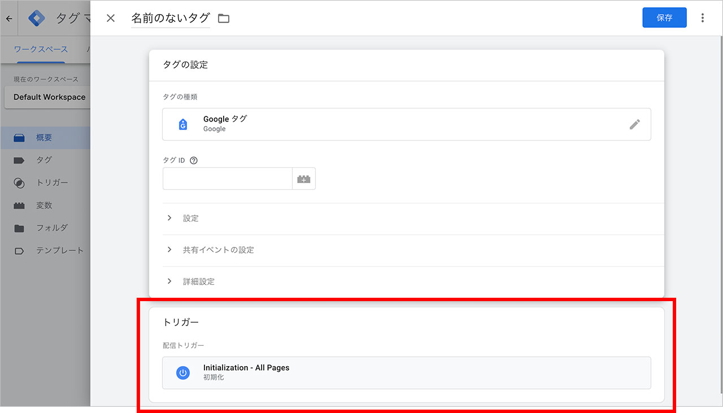Close the tag editor with the X icon
723x413 pixels.
(x=110, y=18)
